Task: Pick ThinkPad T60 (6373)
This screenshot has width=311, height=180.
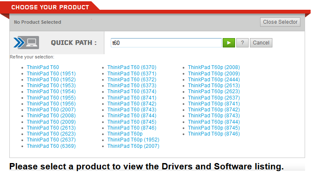Action: [132, 86]
